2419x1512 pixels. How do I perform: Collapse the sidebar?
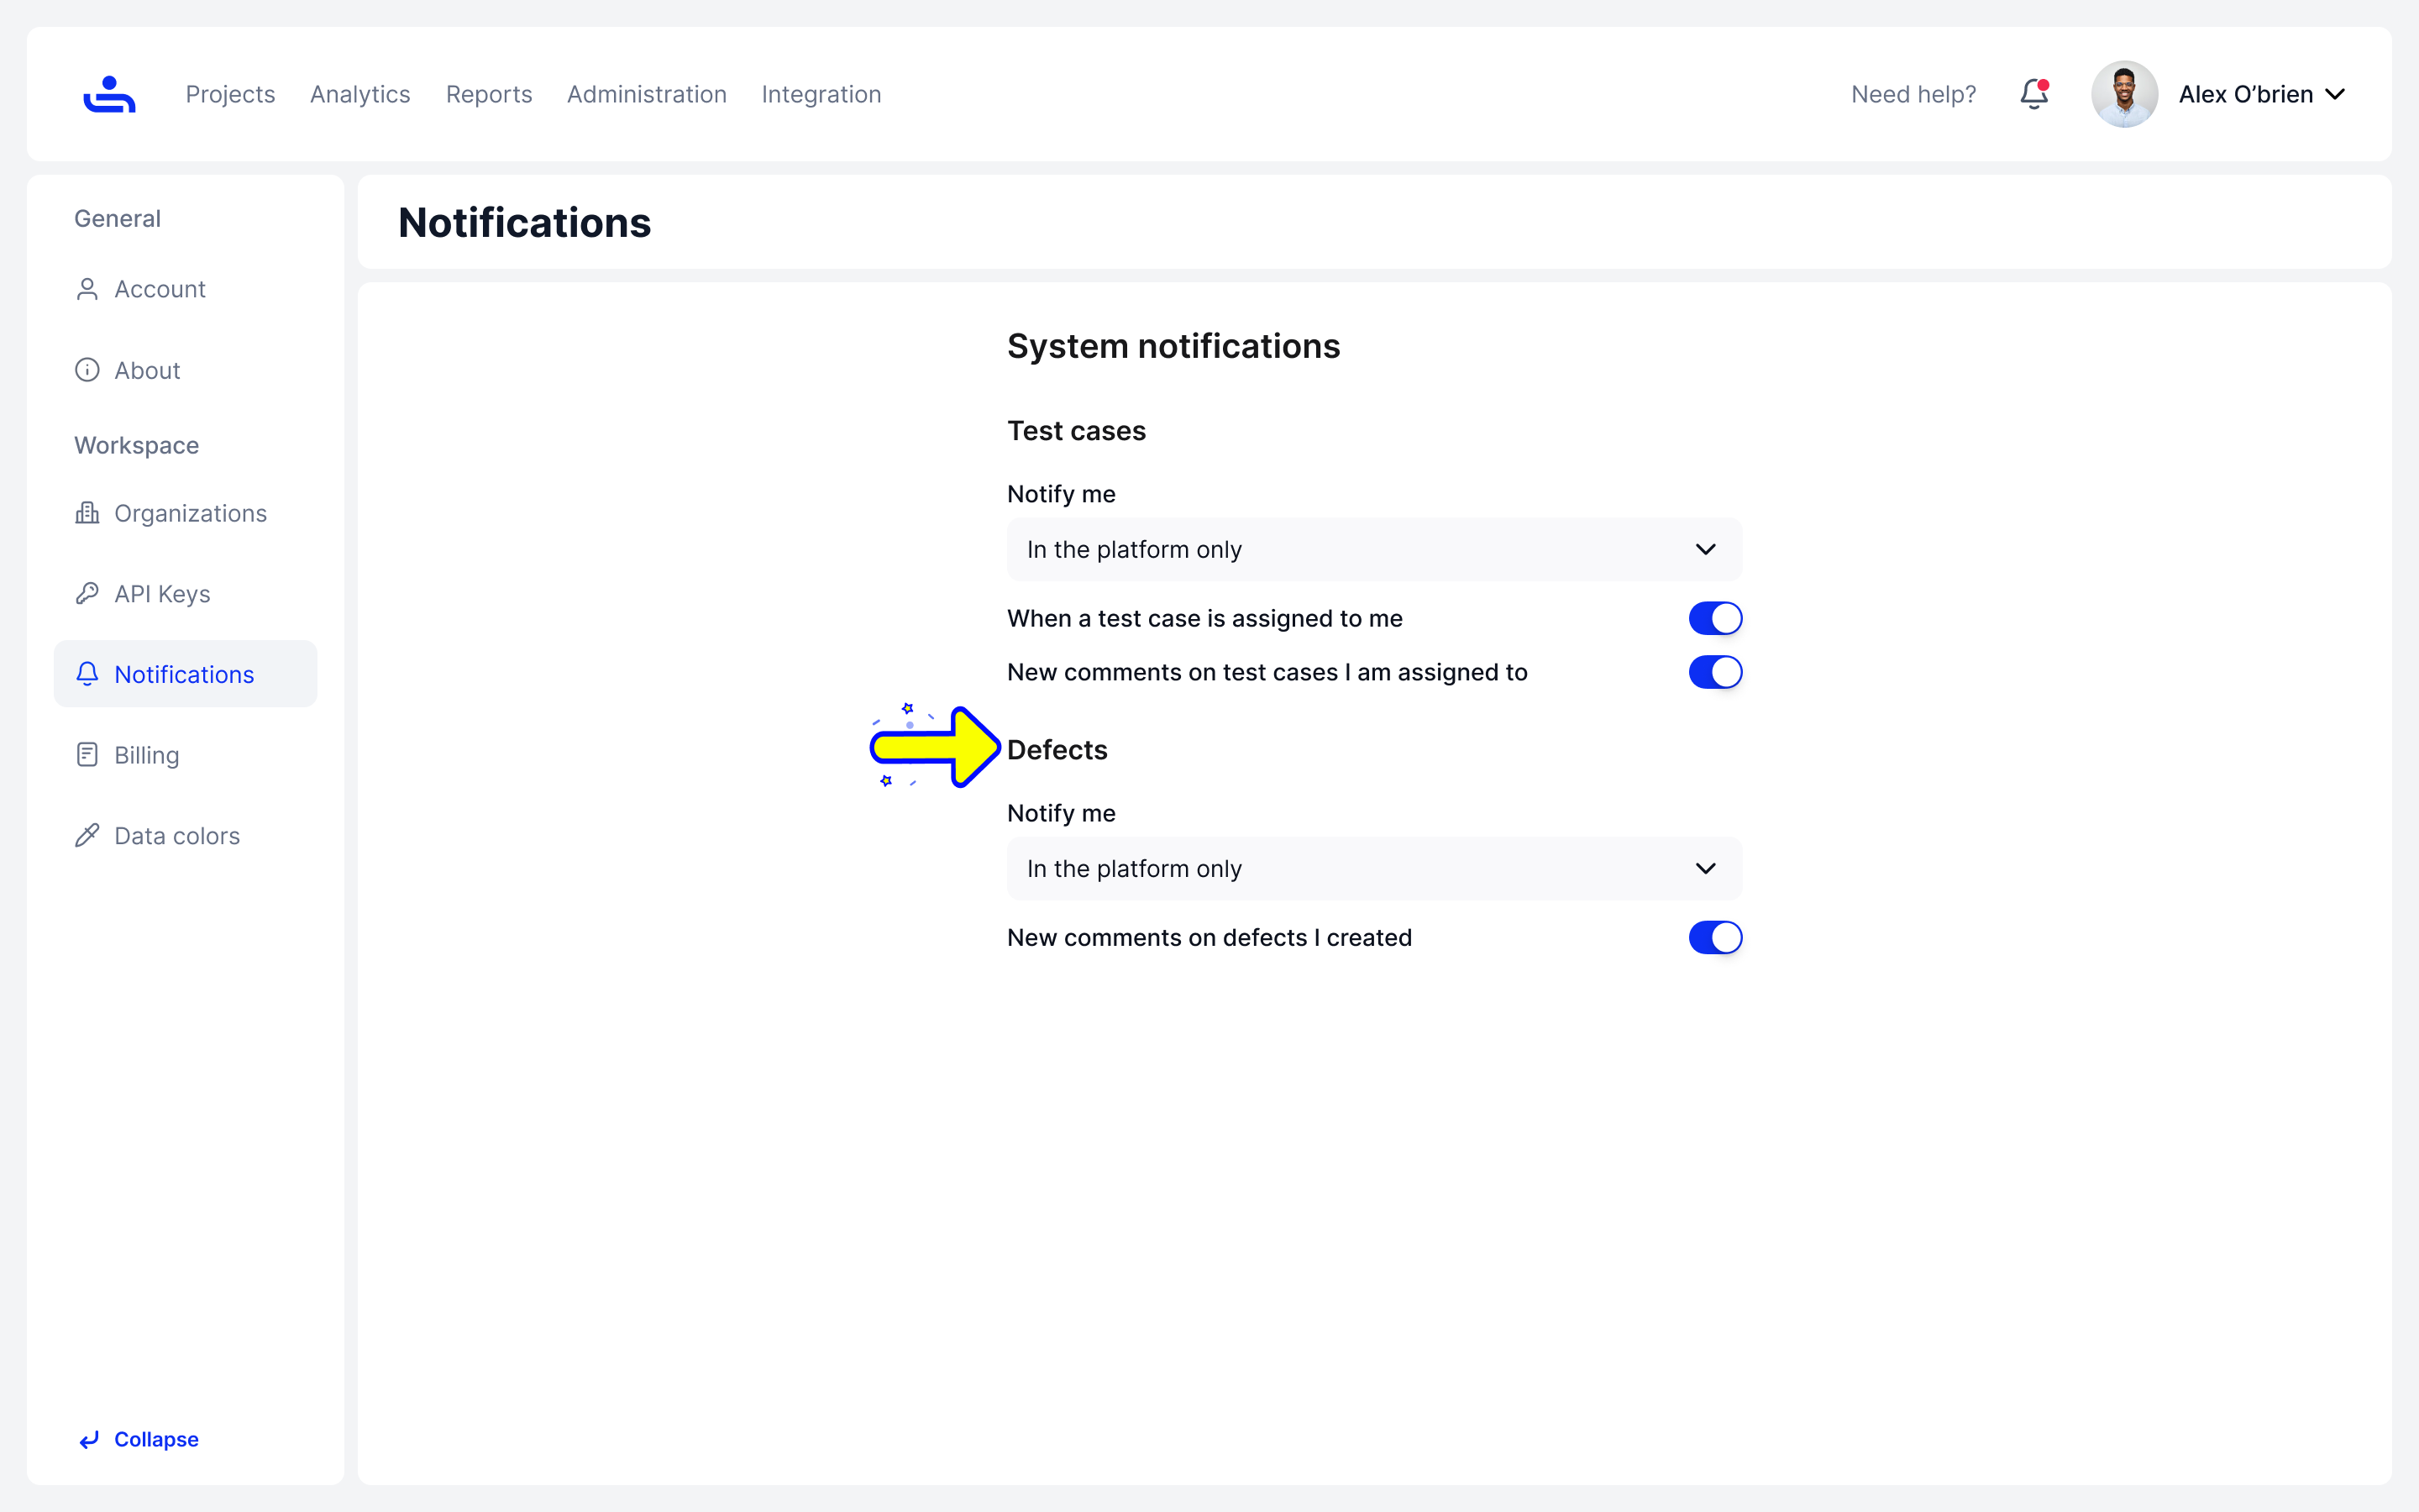[x=139, y=1439]
